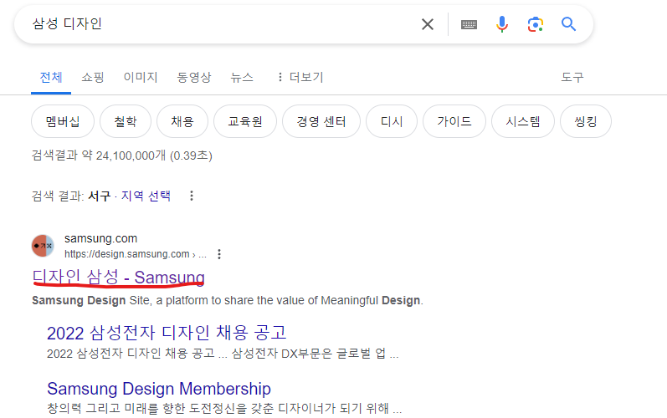This screenshot has height=418, width=667.
Task: Click the https://design.samsung.com URL text
Action: (136, 254)
